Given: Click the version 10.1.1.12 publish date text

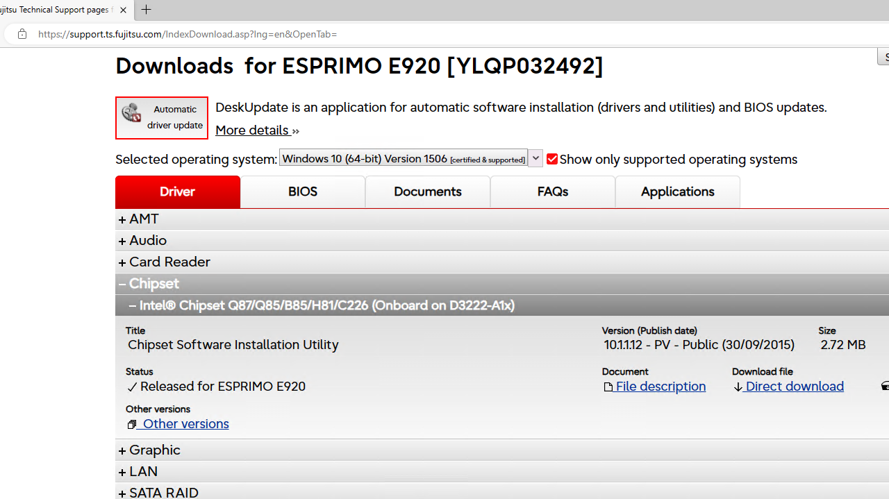Looking at the screenshot, I should [x=699, y=345].
